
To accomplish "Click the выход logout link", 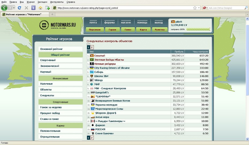I will [159, 23].
